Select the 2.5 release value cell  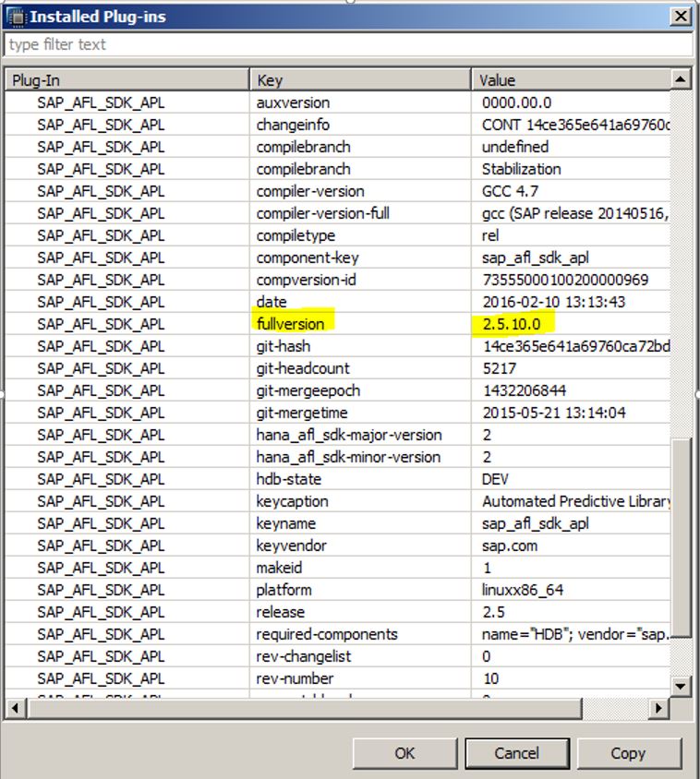571,612
